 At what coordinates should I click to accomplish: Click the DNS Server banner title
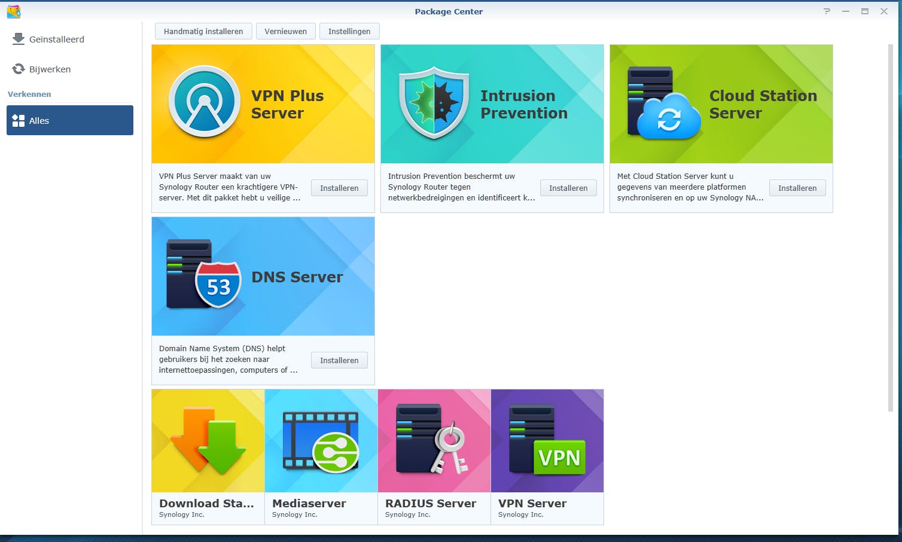point(297,277)
